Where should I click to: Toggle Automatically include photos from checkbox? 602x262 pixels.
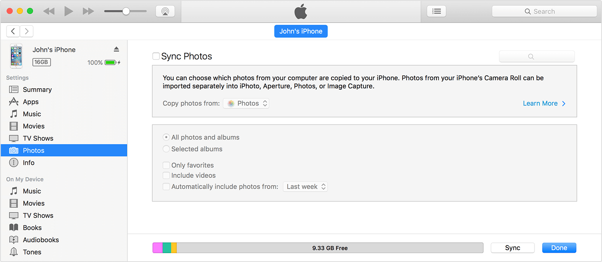point(166,187)
